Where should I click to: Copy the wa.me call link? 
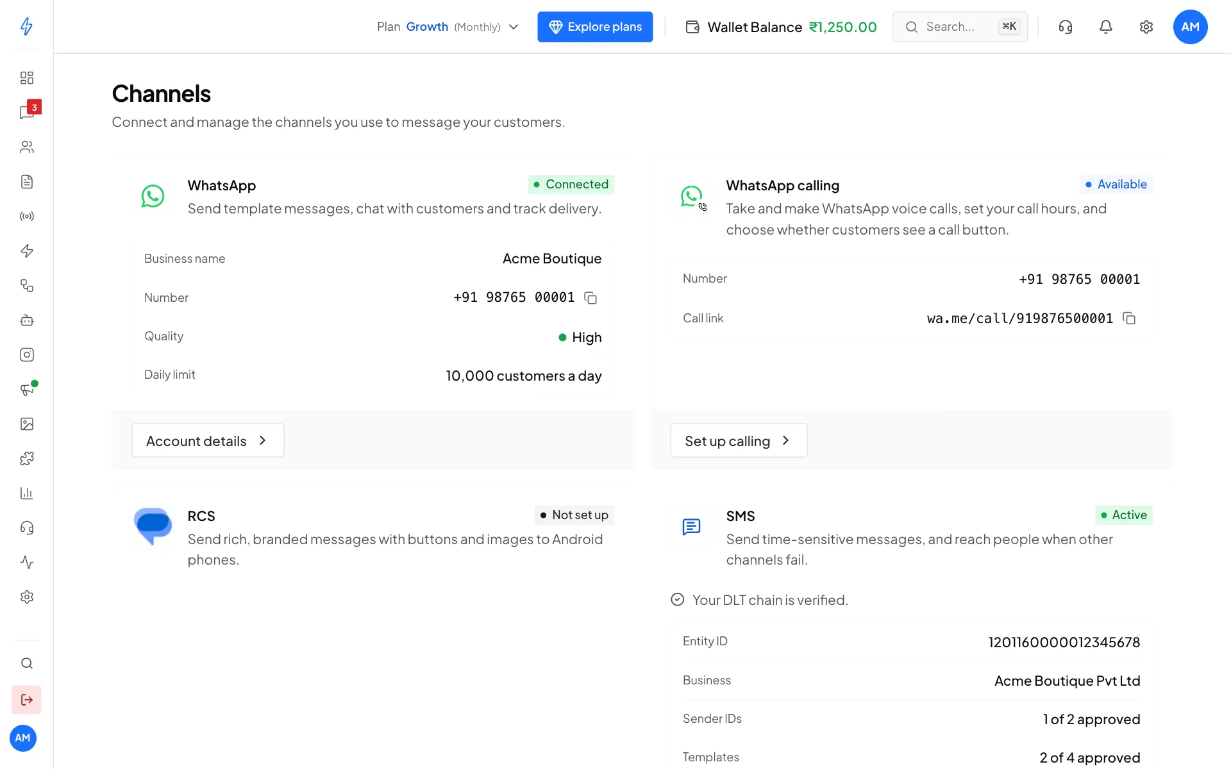[x=1129, y=318]
